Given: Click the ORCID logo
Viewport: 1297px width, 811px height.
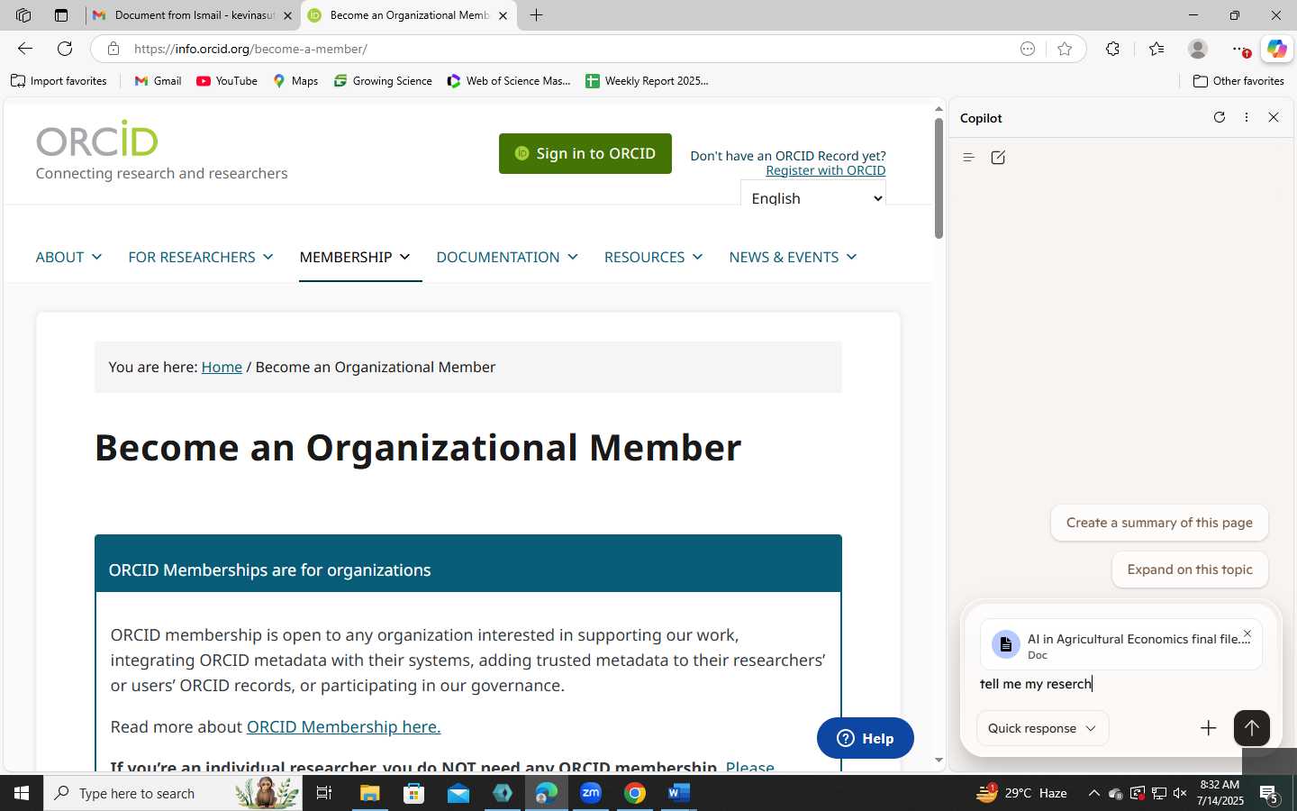Looking at the screenshot, I should (97, 139).
